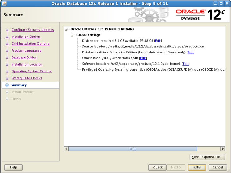The height and width of the screenshot is (173, 231).
Task: Select the Privileged Operating System groups row
Action: click(153, 70)
